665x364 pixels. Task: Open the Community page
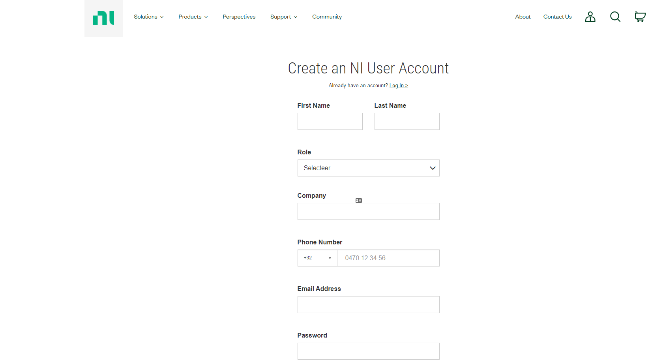click(327, 17)
